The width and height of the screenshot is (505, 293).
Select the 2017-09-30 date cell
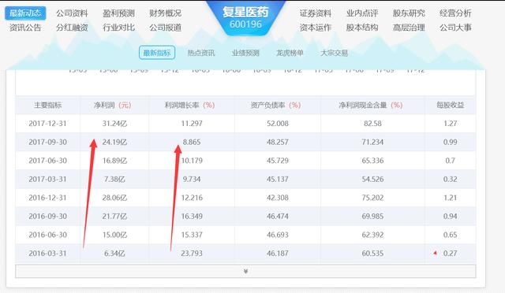pyautogui.click(x=47, y=142)
